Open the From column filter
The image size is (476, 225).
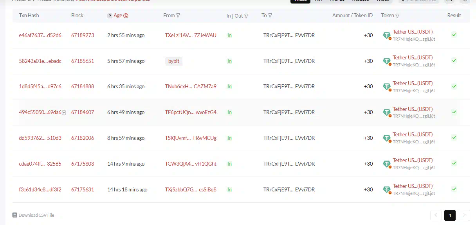coord(178,16)
